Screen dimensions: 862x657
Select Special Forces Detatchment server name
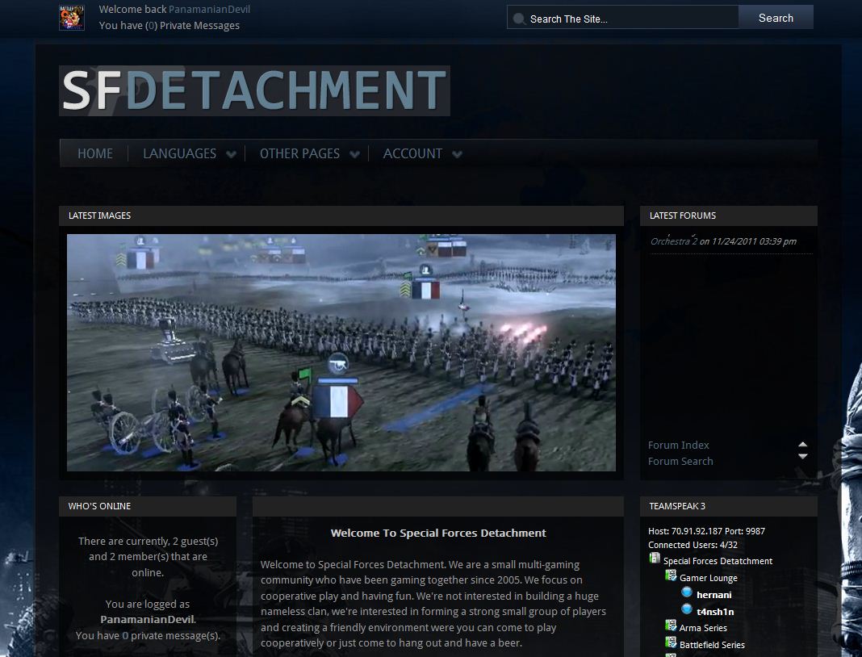(x=718, y=561)
